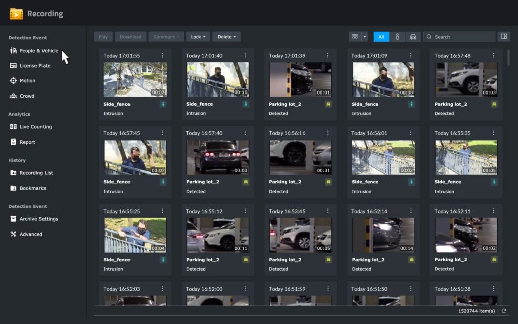Open the Crowd sidebar icon

(x=13, y=96)
